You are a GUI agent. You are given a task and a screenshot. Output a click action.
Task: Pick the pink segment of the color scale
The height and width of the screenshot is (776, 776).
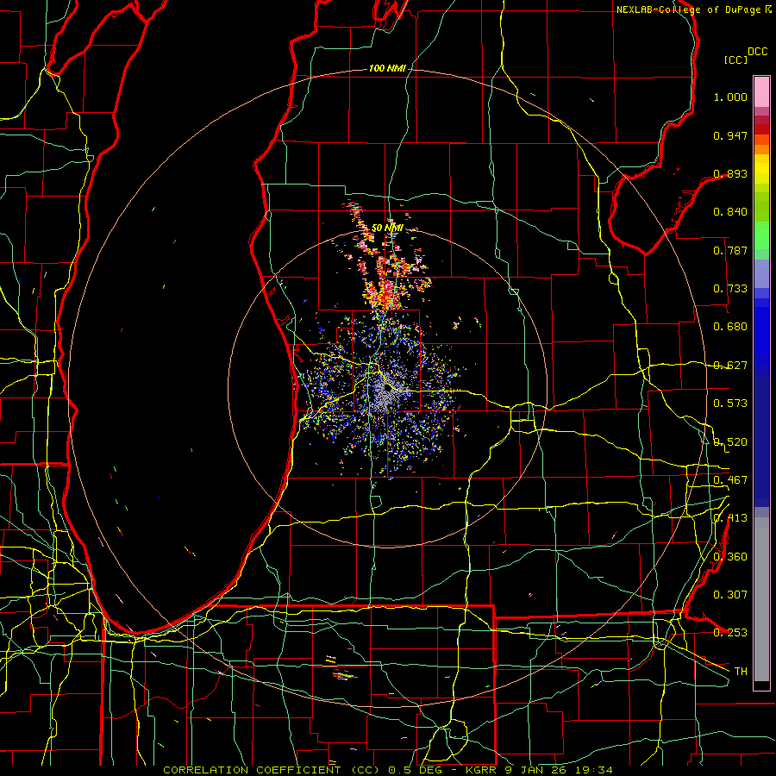tap(761, 92)
